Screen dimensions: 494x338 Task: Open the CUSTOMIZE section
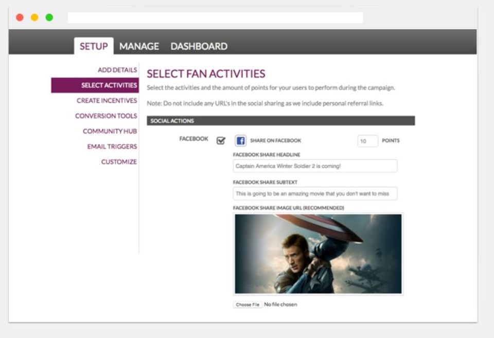119,162
